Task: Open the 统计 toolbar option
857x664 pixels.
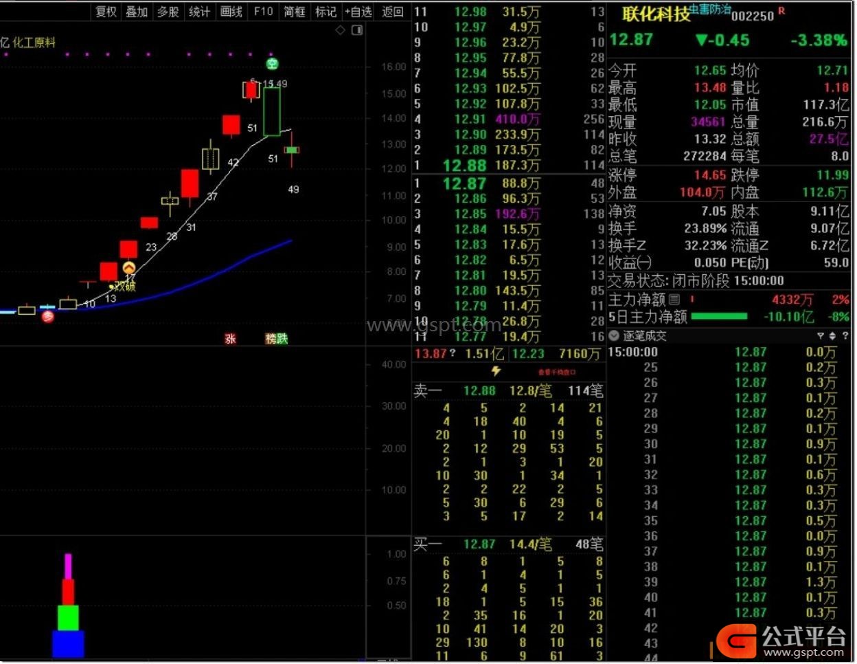Action: click(200, 12)
